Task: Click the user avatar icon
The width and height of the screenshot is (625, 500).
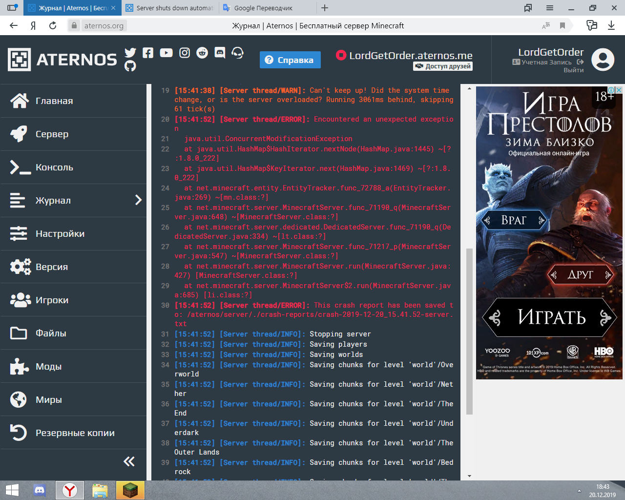Action: coord(603,60)
